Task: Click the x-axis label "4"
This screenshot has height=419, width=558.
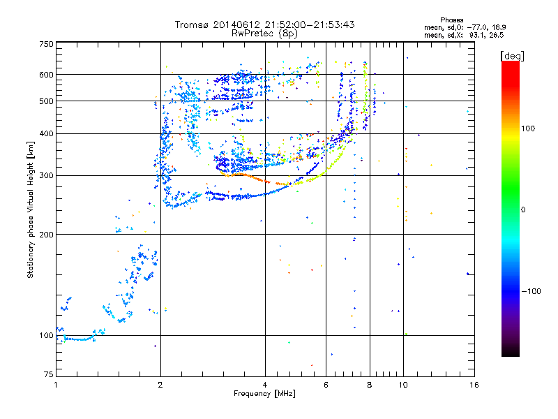Action: pyautogui.click(x=265, y=385)
